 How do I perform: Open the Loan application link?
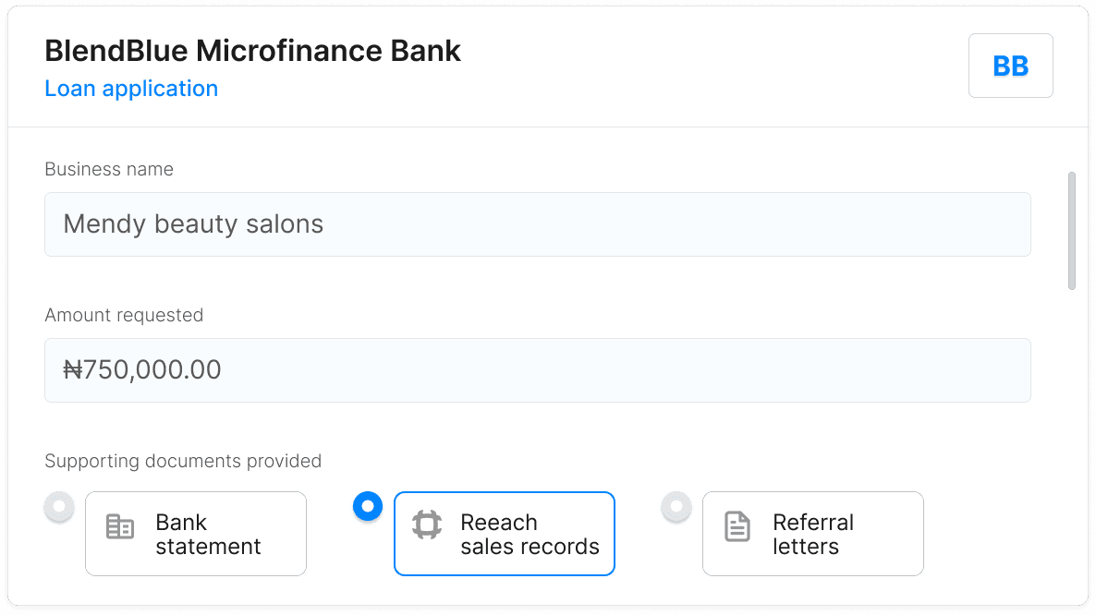[x=130, y=88]
